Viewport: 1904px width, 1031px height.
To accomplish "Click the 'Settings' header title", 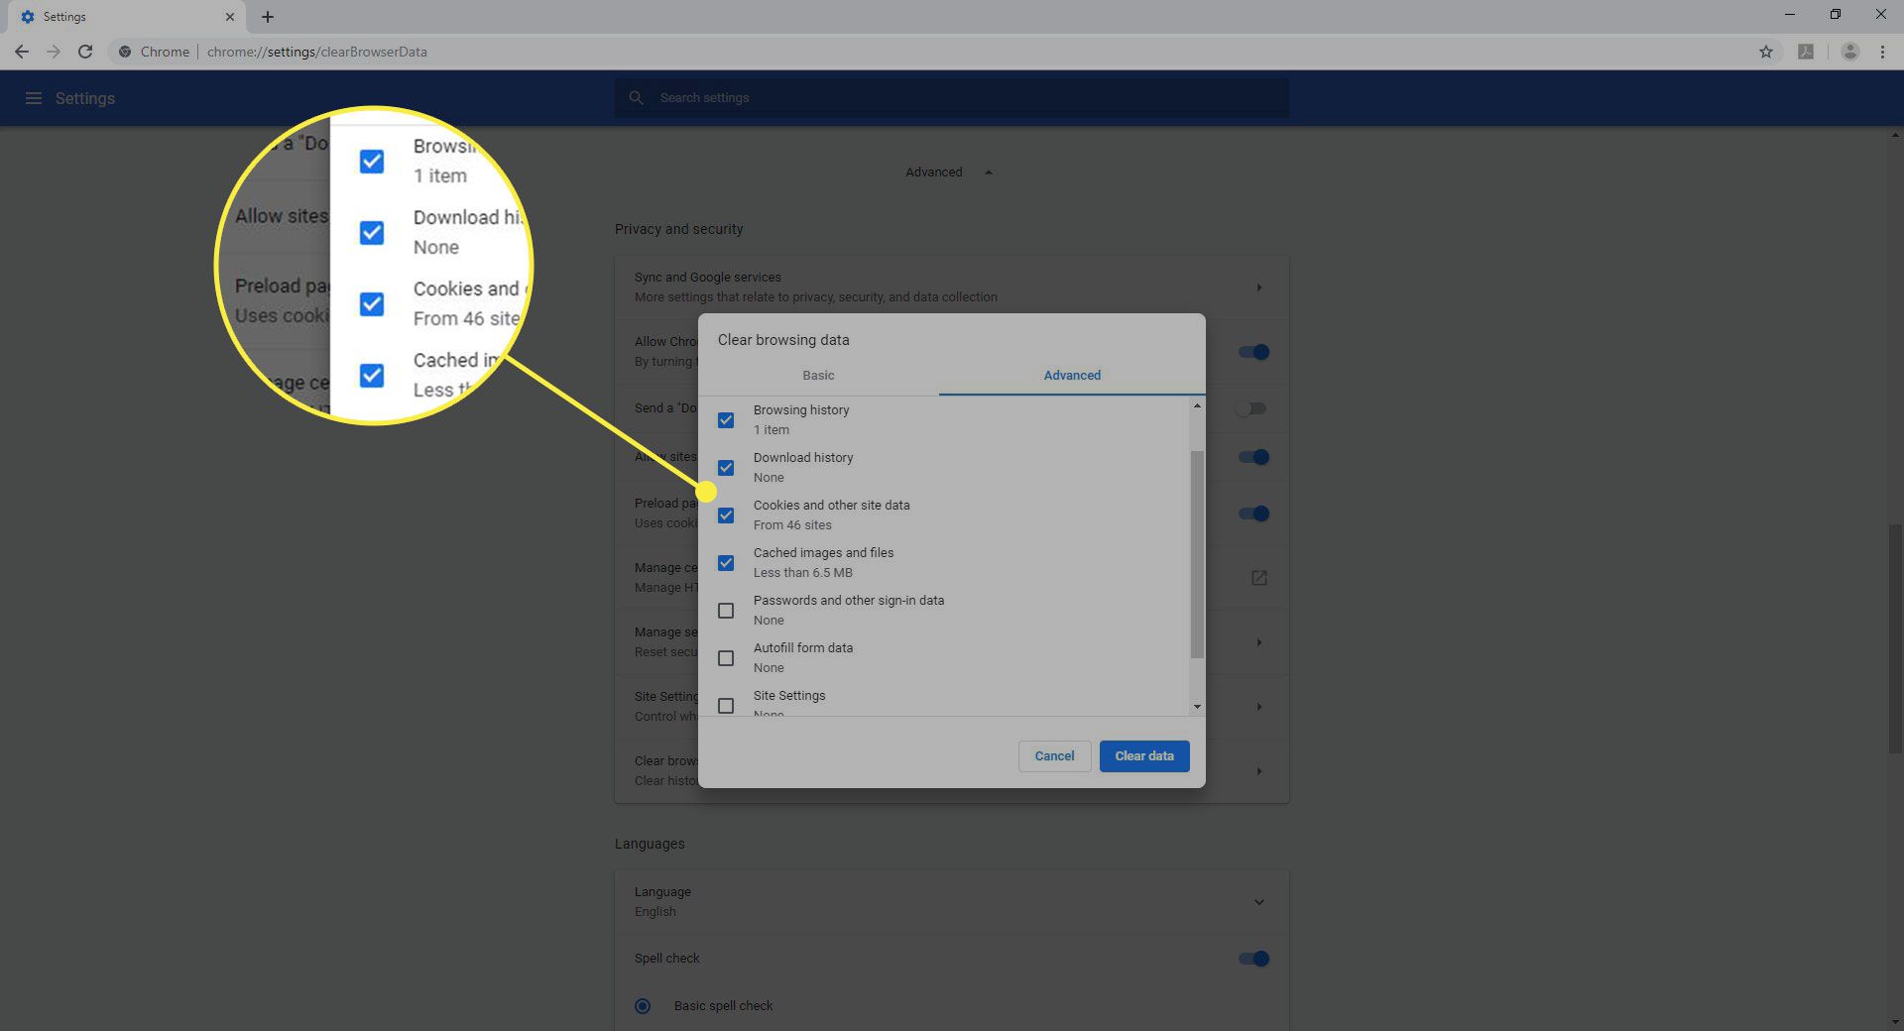I will 85,98.
